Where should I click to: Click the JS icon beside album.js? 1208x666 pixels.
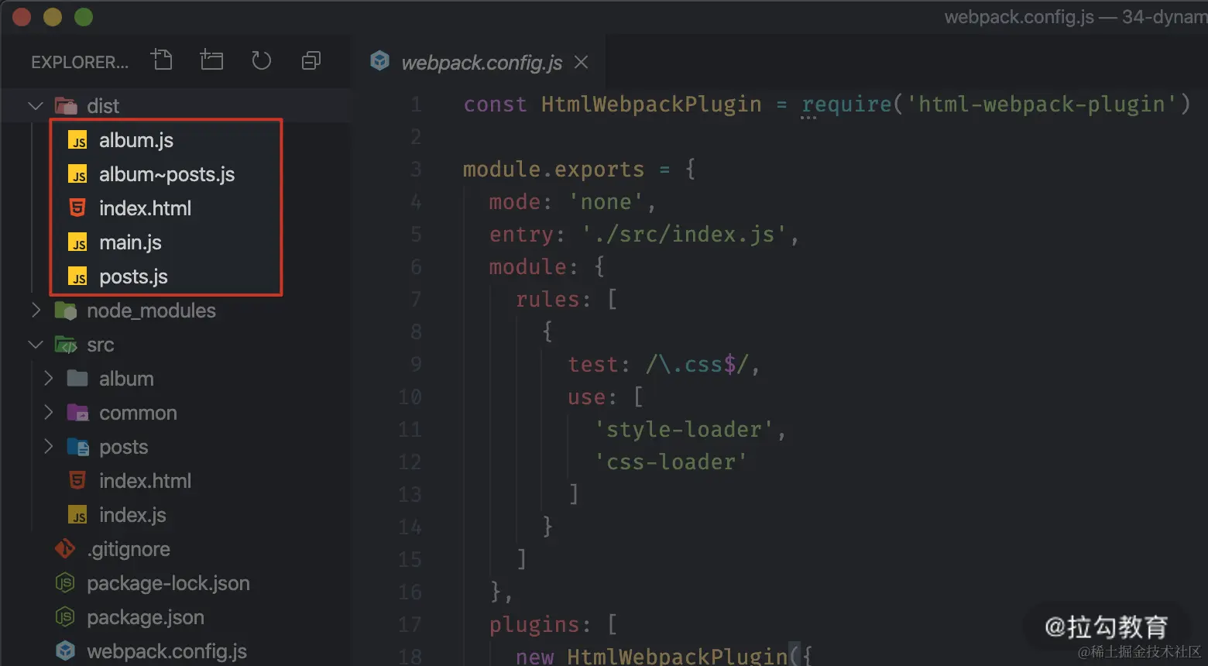point(77,140)
